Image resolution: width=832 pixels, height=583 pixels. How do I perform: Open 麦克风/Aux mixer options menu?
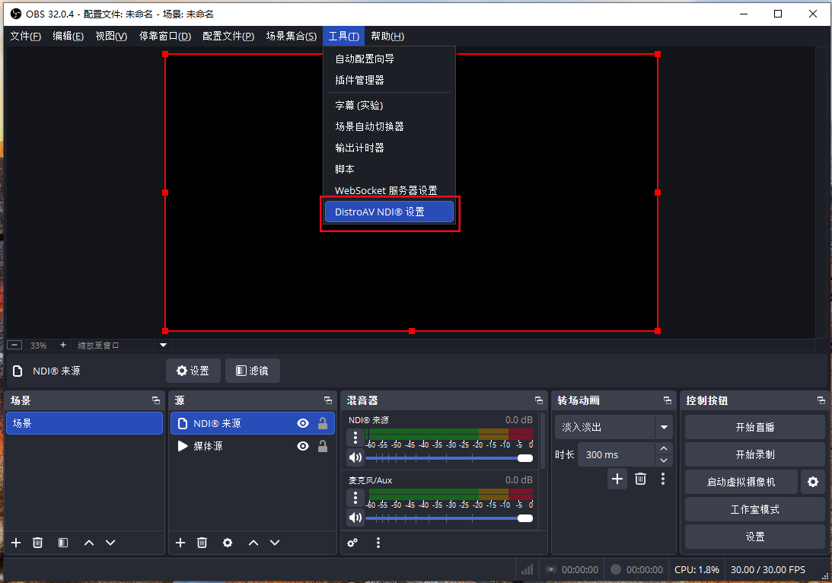tap(355, 498)
